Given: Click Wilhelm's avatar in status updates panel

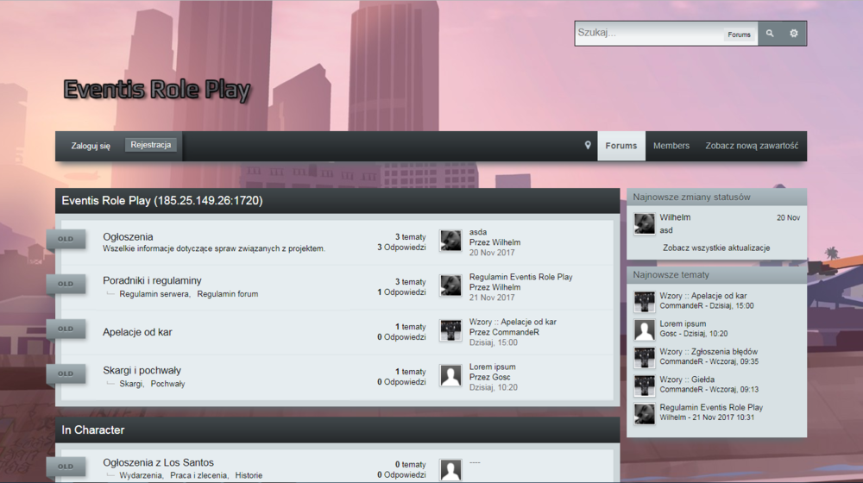Looking at the screenshot, I should (645, 223).
